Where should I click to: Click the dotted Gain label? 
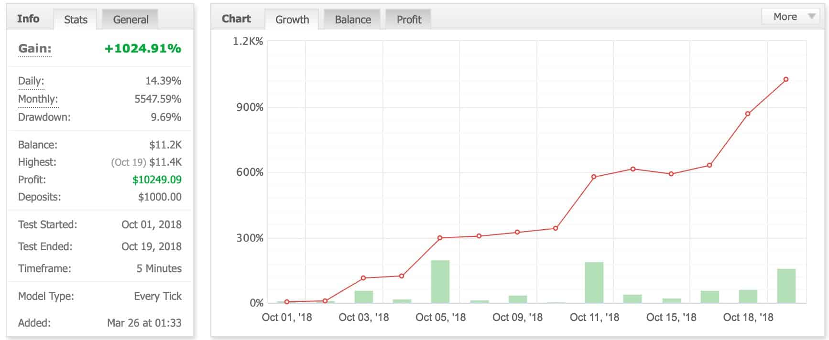tap(35, 48)
